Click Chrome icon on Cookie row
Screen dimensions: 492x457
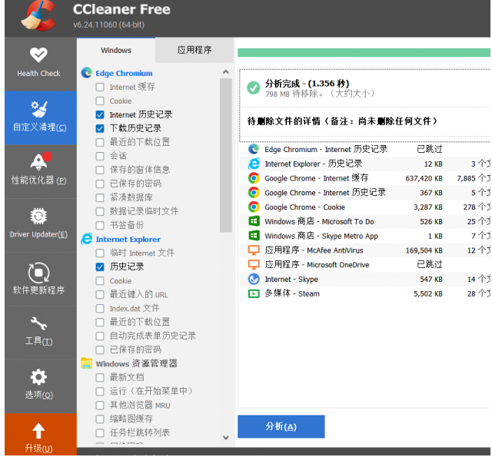pos(254,207)
